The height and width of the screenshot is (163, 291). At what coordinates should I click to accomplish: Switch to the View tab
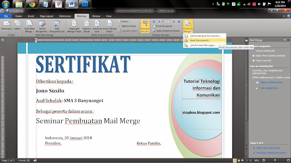point(109,16)
